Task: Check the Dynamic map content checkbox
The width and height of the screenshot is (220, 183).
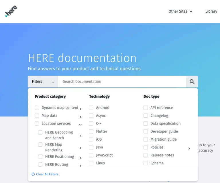Action: (x=37, y=108)
